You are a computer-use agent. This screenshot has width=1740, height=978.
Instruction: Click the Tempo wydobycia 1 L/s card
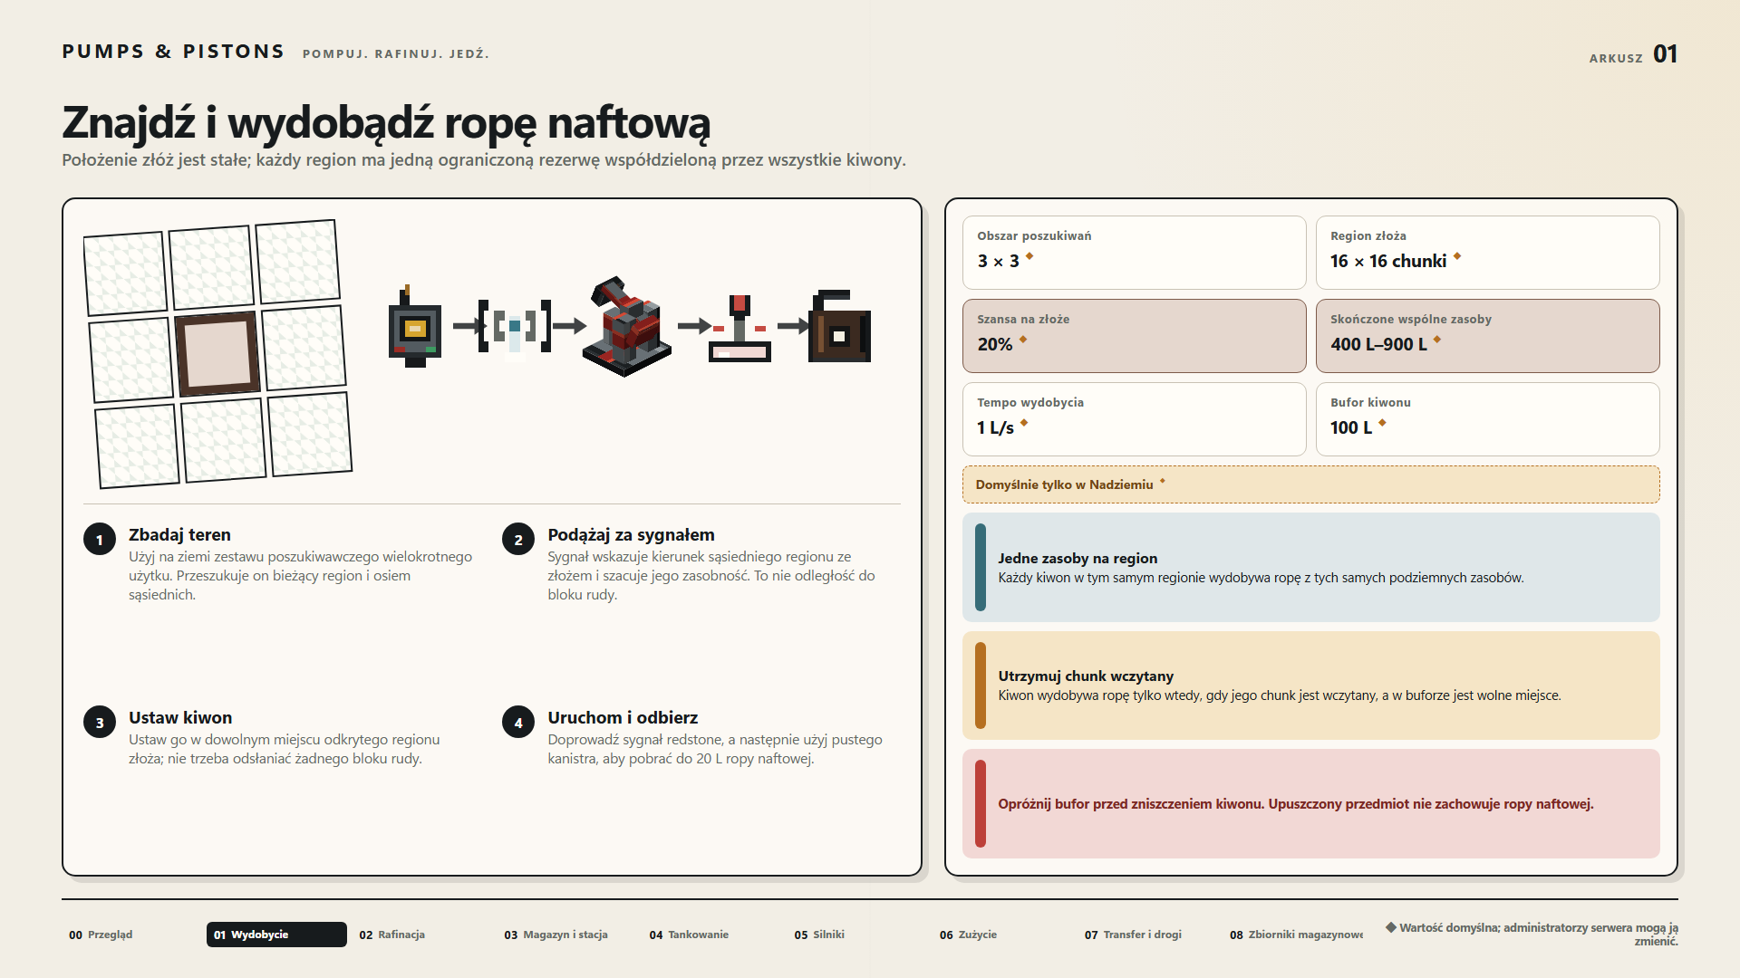[x=1134, y=419]
